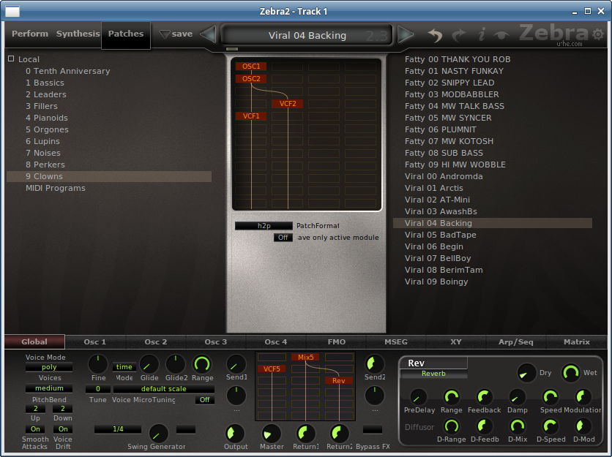The width and height of the screenshot is (612, 457).
Task: Click the redo arrow icon
Action: coord(459,35)
